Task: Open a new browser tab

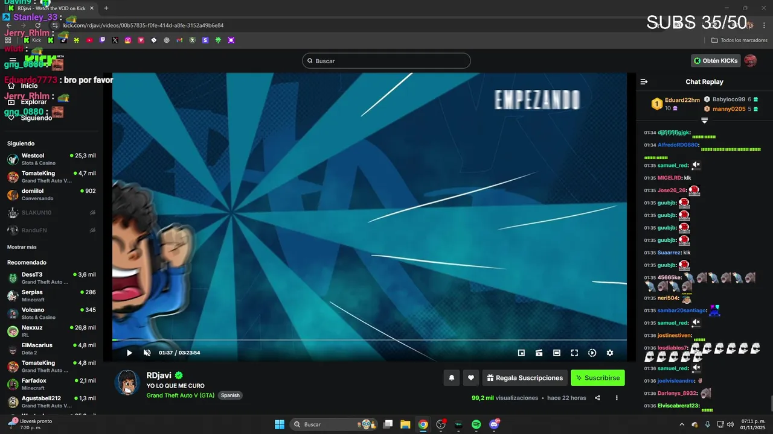Action: click(106, 8)
